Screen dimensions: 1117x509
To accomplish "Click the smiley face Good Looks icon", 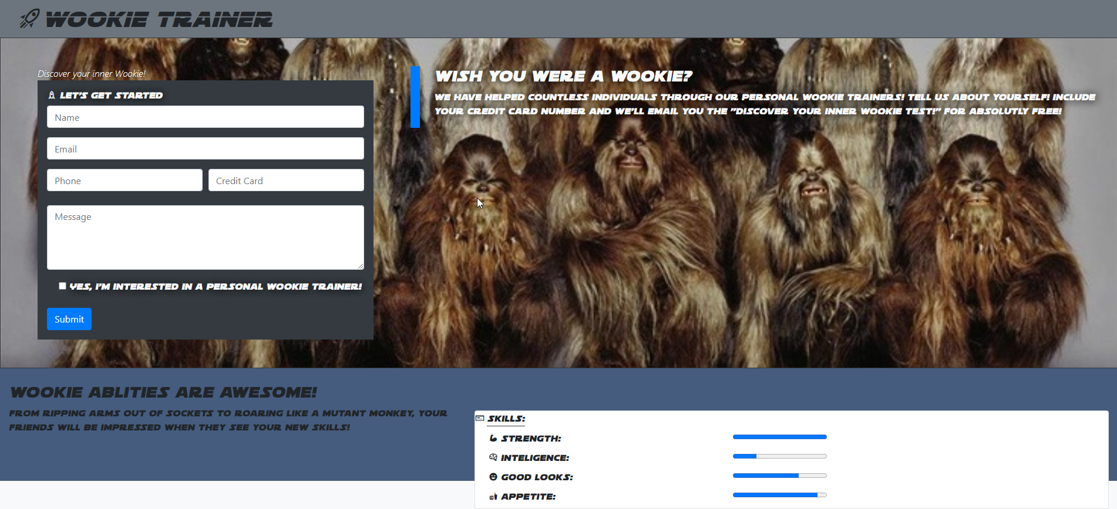I will tap(493, 477).
